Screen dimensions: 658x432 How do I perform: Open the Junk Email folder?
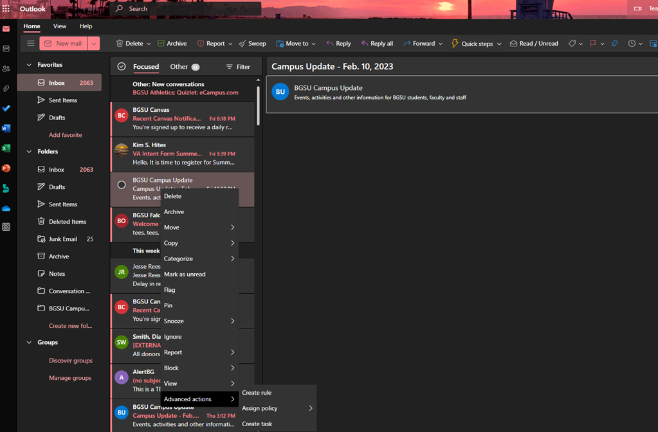(59, 239)
